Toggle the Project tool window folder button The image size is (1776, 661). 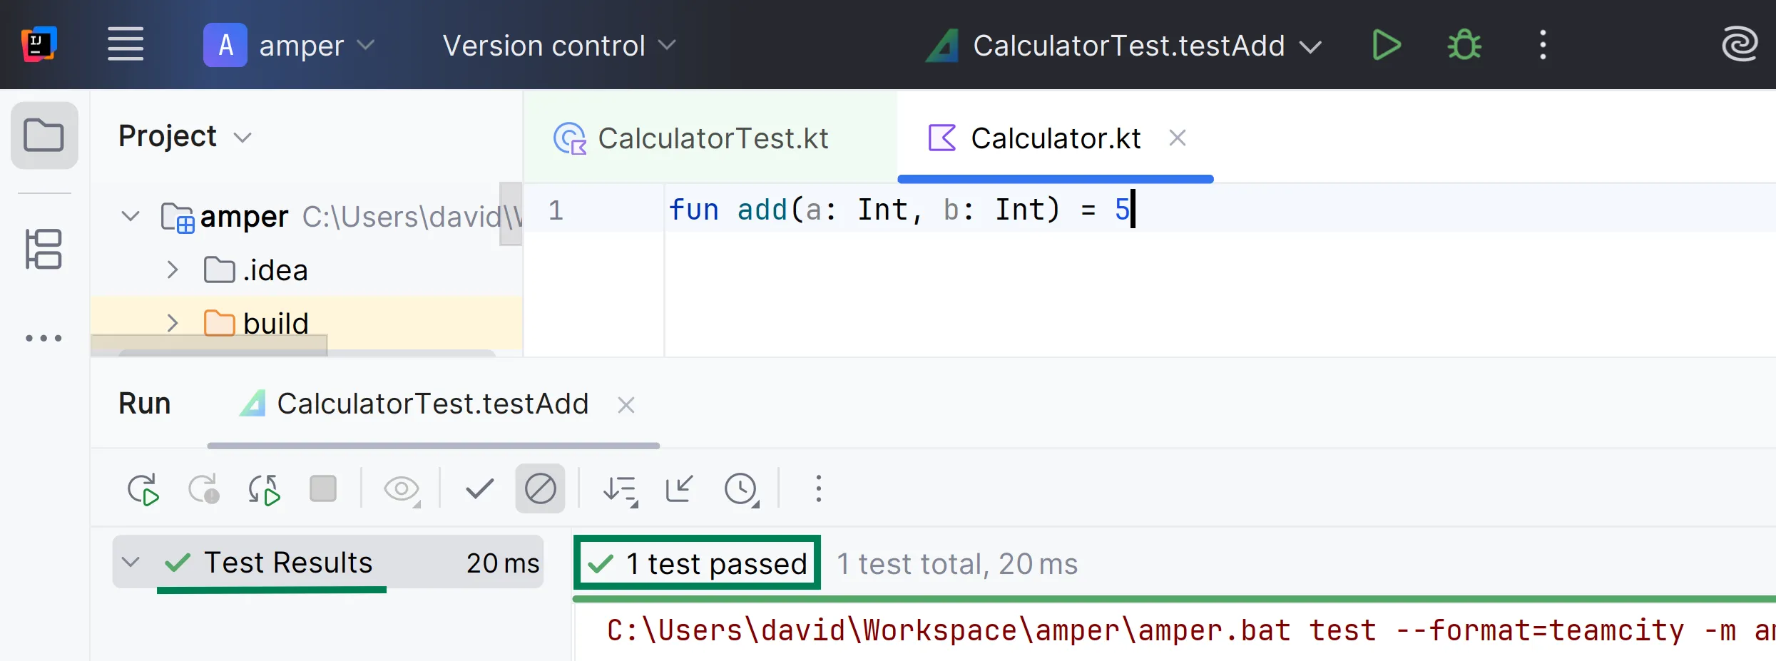(44, 135)
